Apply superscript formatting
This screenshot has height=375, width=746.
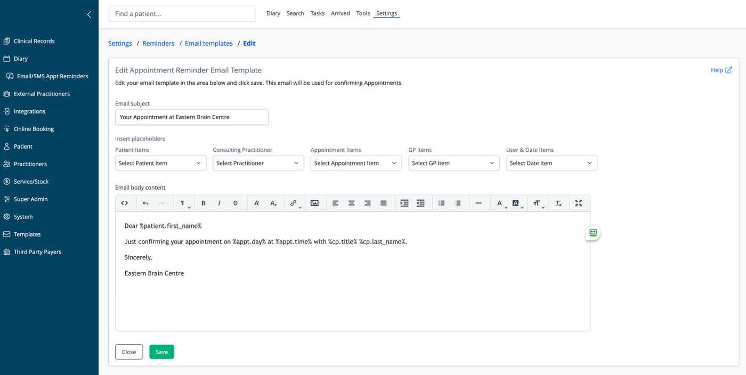257,203
